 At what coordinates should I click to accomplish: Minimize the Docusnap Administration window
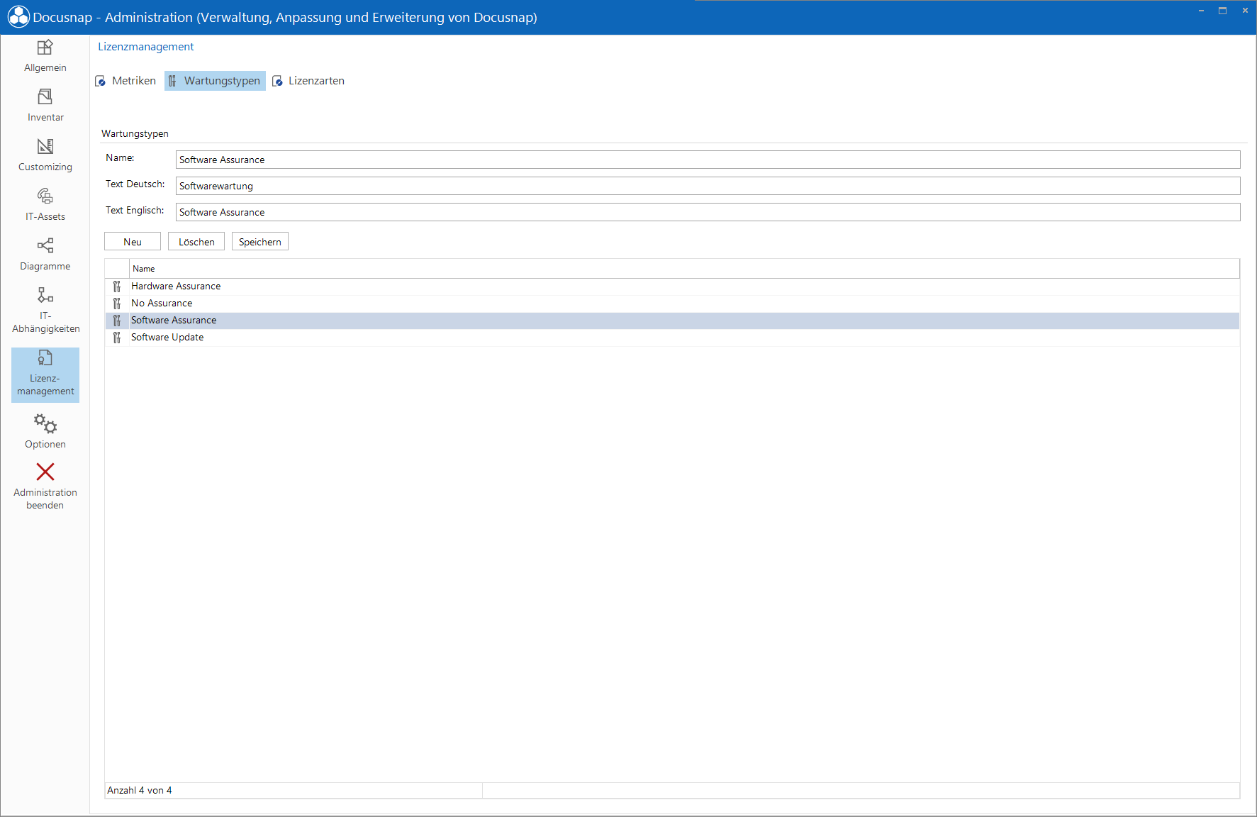1201,11
